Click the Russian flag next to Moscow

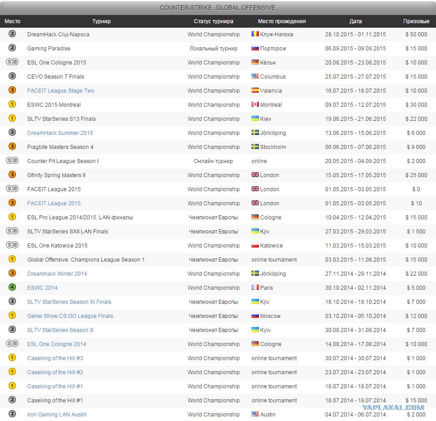(x=255, y=316)
